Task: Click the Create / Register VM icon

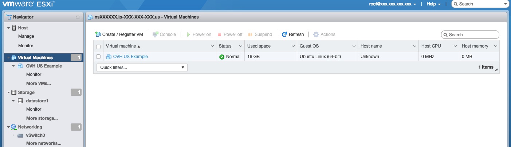Action: tap(98, 34)
